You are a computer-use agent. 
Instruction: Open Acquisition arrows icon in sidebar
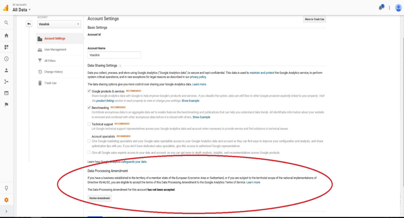coord(6,82)
